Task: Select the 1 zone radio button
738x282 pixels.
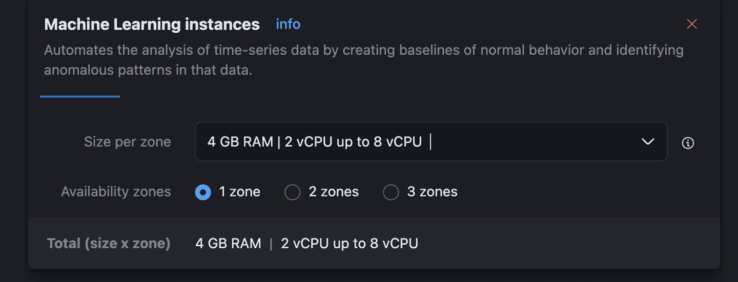Action: click(x=203, y=192)
